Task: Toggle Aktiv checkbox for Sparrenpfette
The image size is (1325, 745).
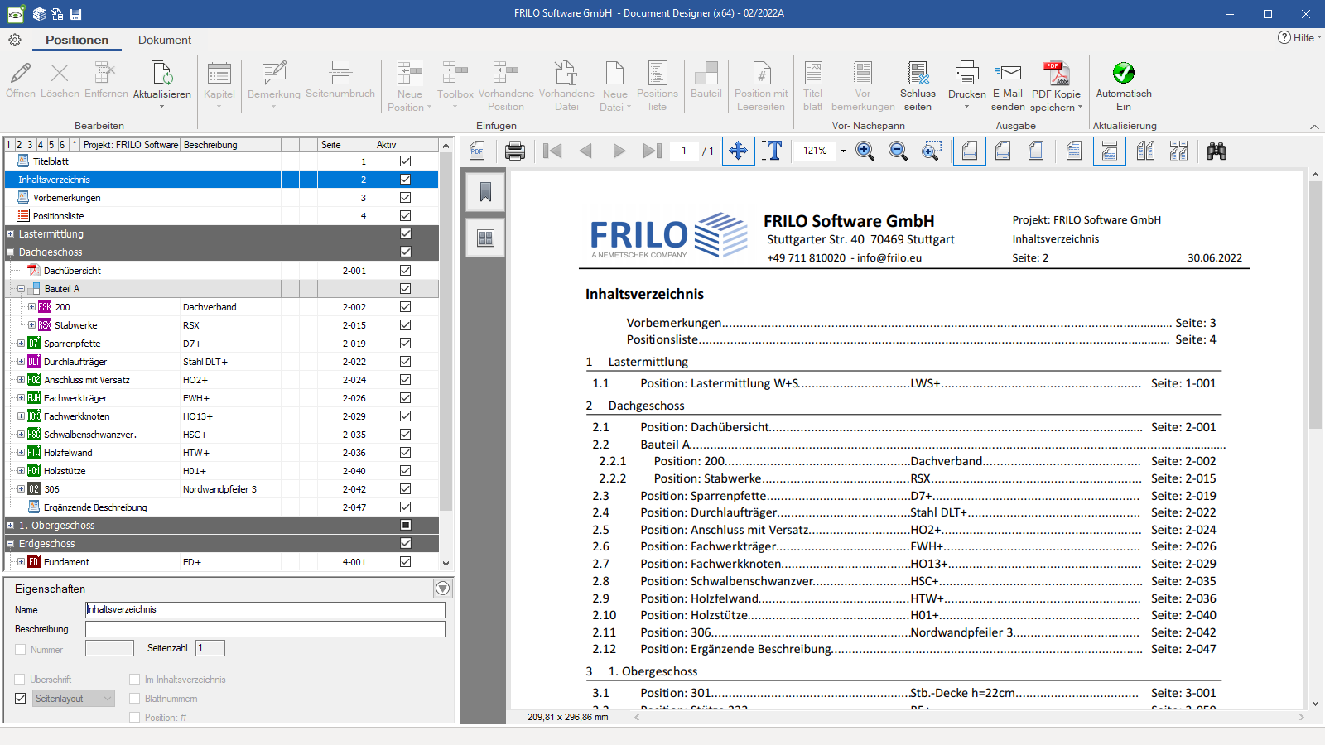Action: point(405,344)
